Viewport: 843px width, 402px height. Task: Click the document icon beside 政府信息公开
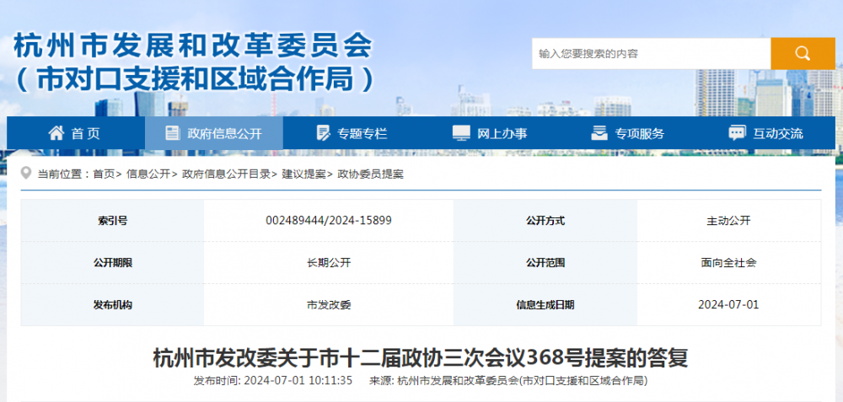point(172,133)
